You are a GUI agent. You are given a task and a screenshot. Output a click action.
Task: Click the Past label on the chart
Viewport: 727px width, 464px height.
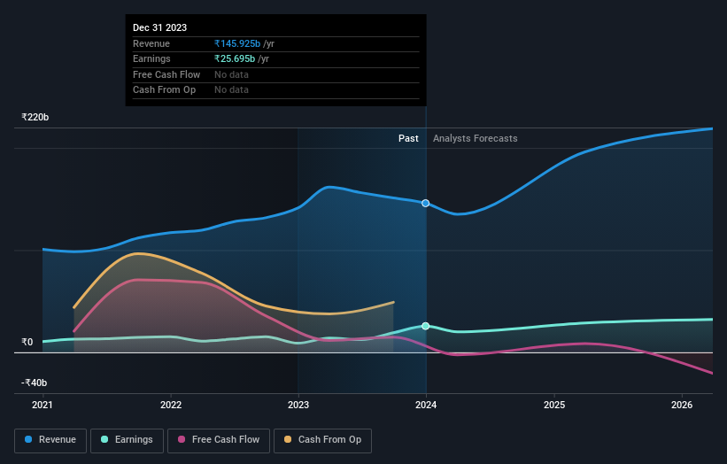coord(408,138)
